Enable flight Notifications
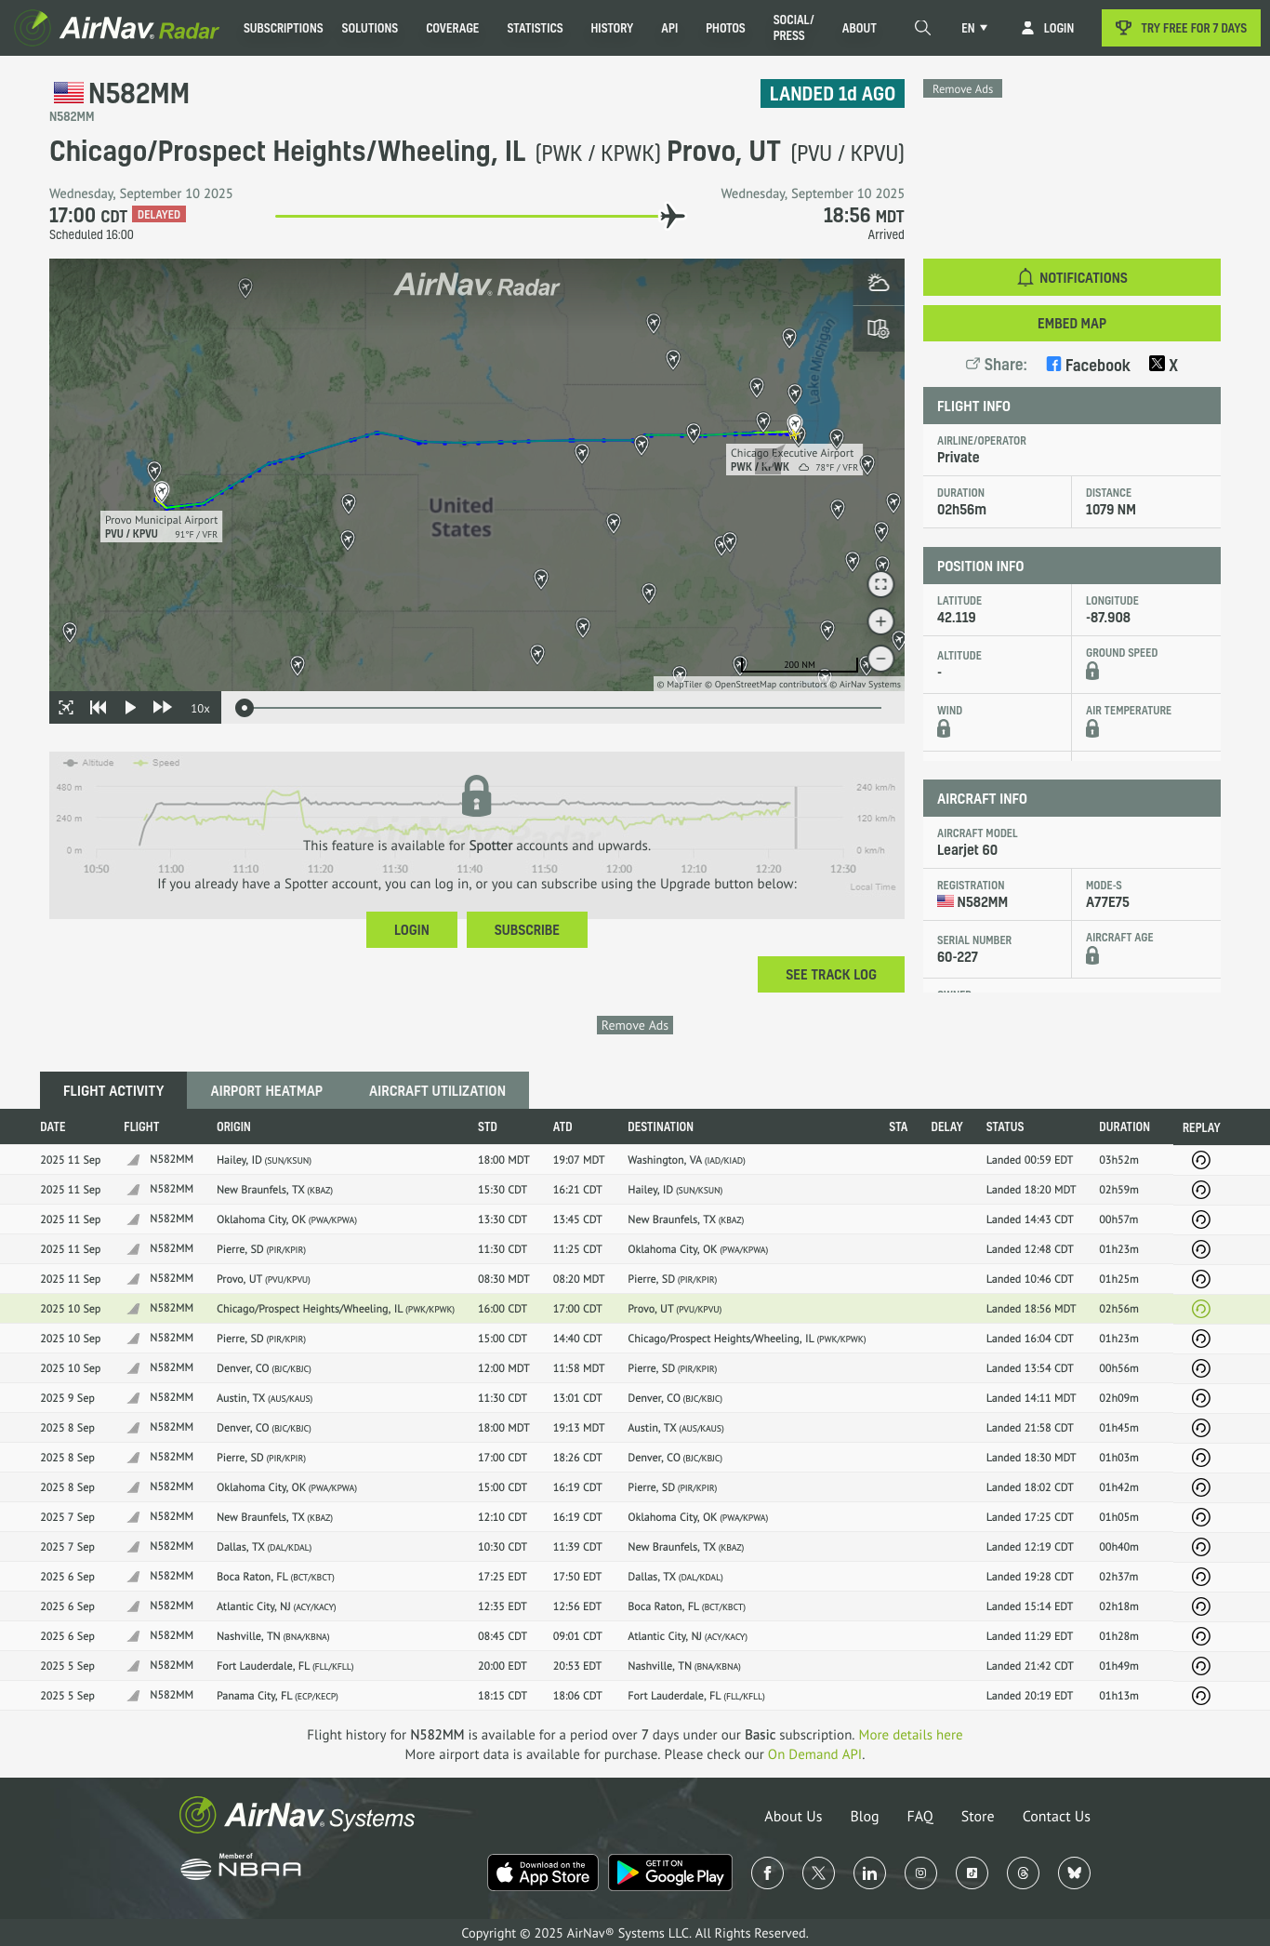The width and height of the screenshot is (1270, 1946). click(1072, 277)
